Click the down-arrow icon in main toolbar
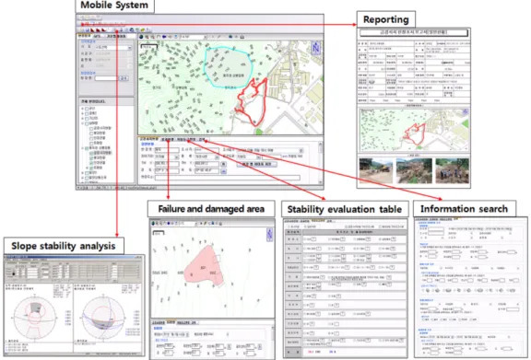This screenshot has height=360, width=531. tap(122, 29)
